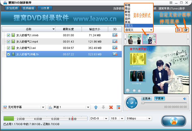Move selected video up with blue arrow

point(96,107)
